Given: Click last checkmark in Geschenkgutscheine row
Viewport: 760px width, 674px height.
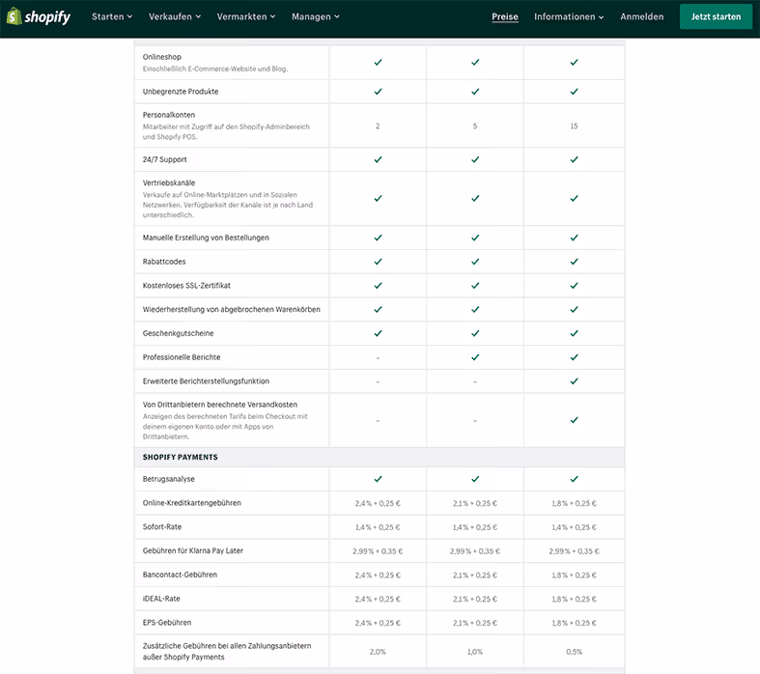Looking at the screenshot, I should coord(575,333).
